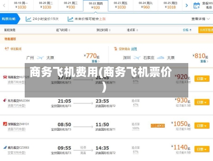Click the orange discount tag on ZH9131 row

click(158, 126)
